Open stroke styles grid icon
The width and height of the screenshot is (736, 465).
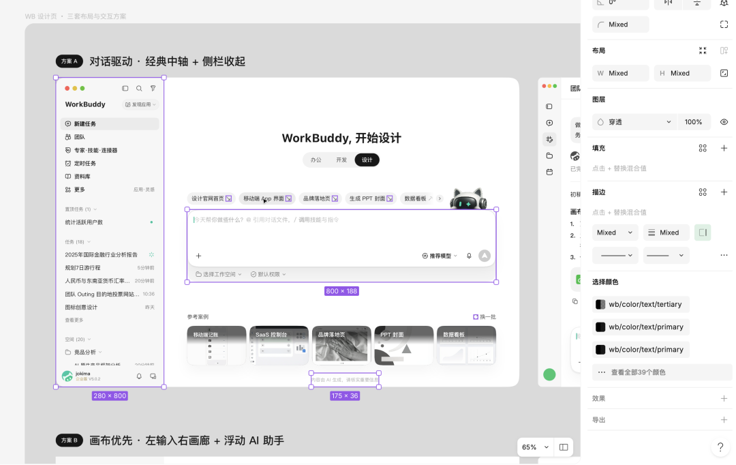pos(703,192)
